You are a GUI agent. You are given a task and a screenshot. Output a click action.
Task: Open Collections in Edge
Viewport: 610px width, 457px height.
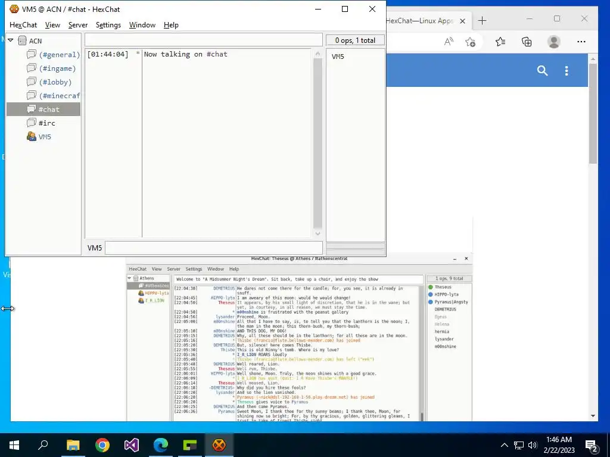[x=527, y=42]
